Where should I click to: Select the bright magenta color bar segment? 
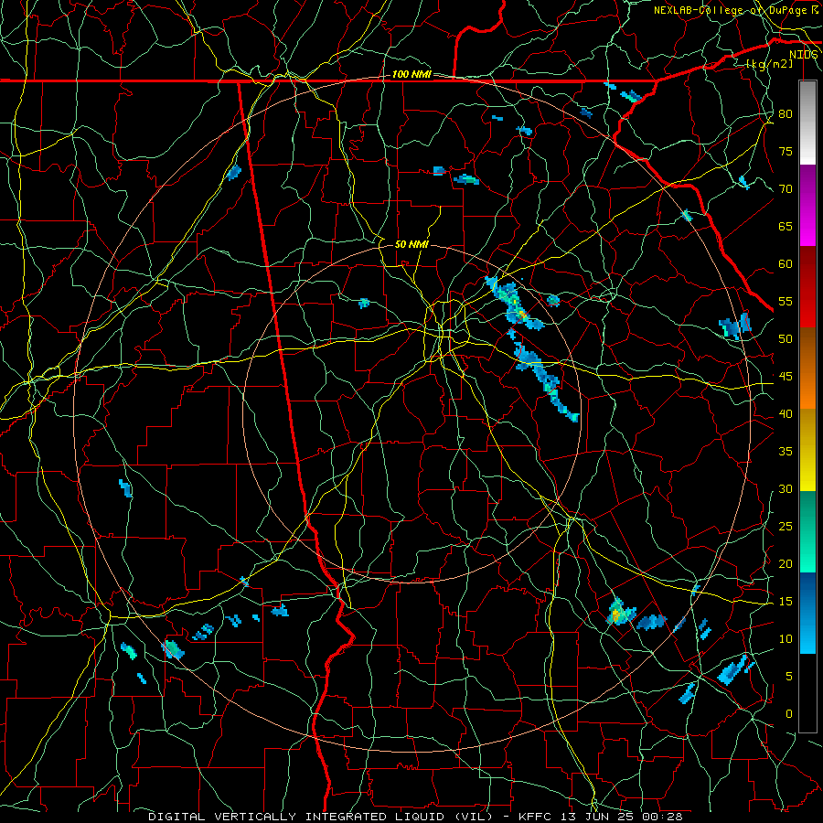click(807, 231)
